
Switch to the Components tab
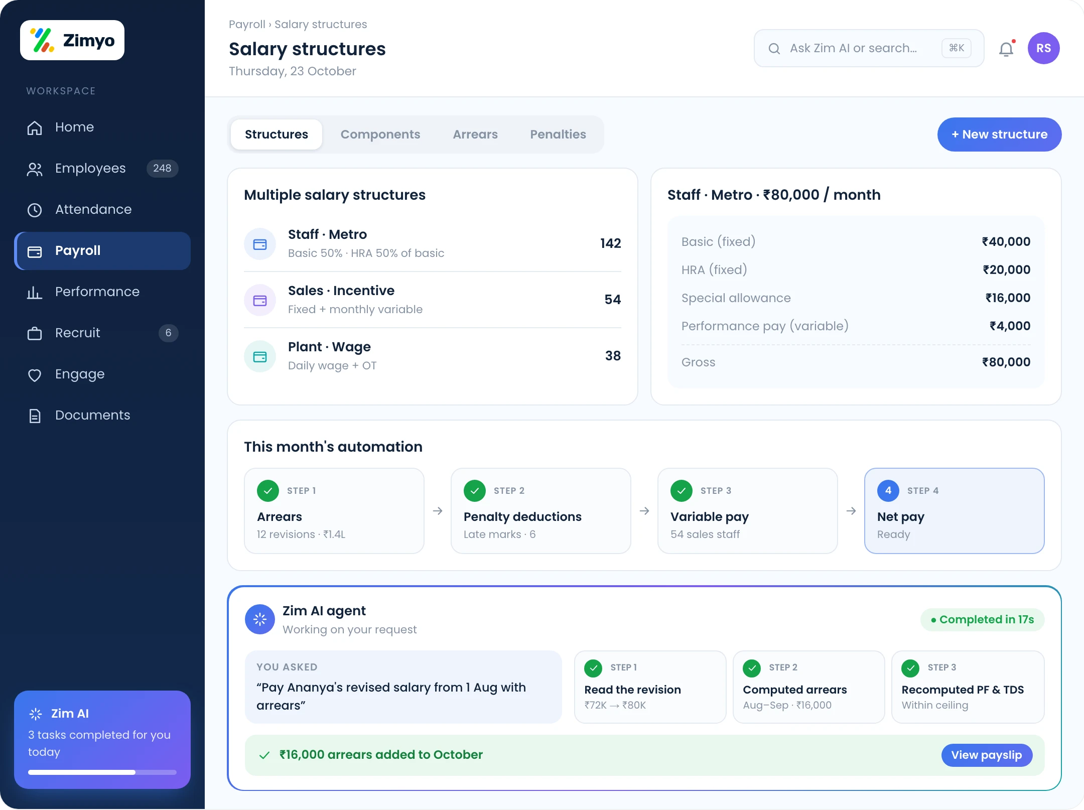click(380, 134)
